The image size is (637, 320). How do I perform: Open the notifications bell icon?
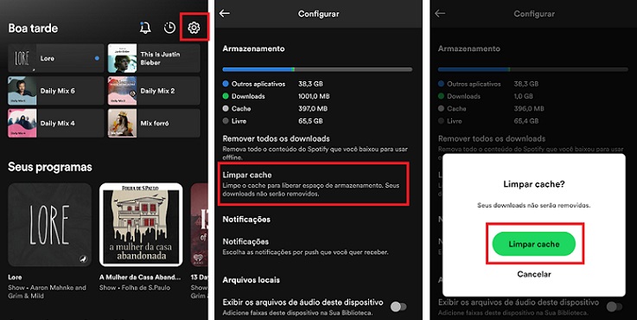145,28
